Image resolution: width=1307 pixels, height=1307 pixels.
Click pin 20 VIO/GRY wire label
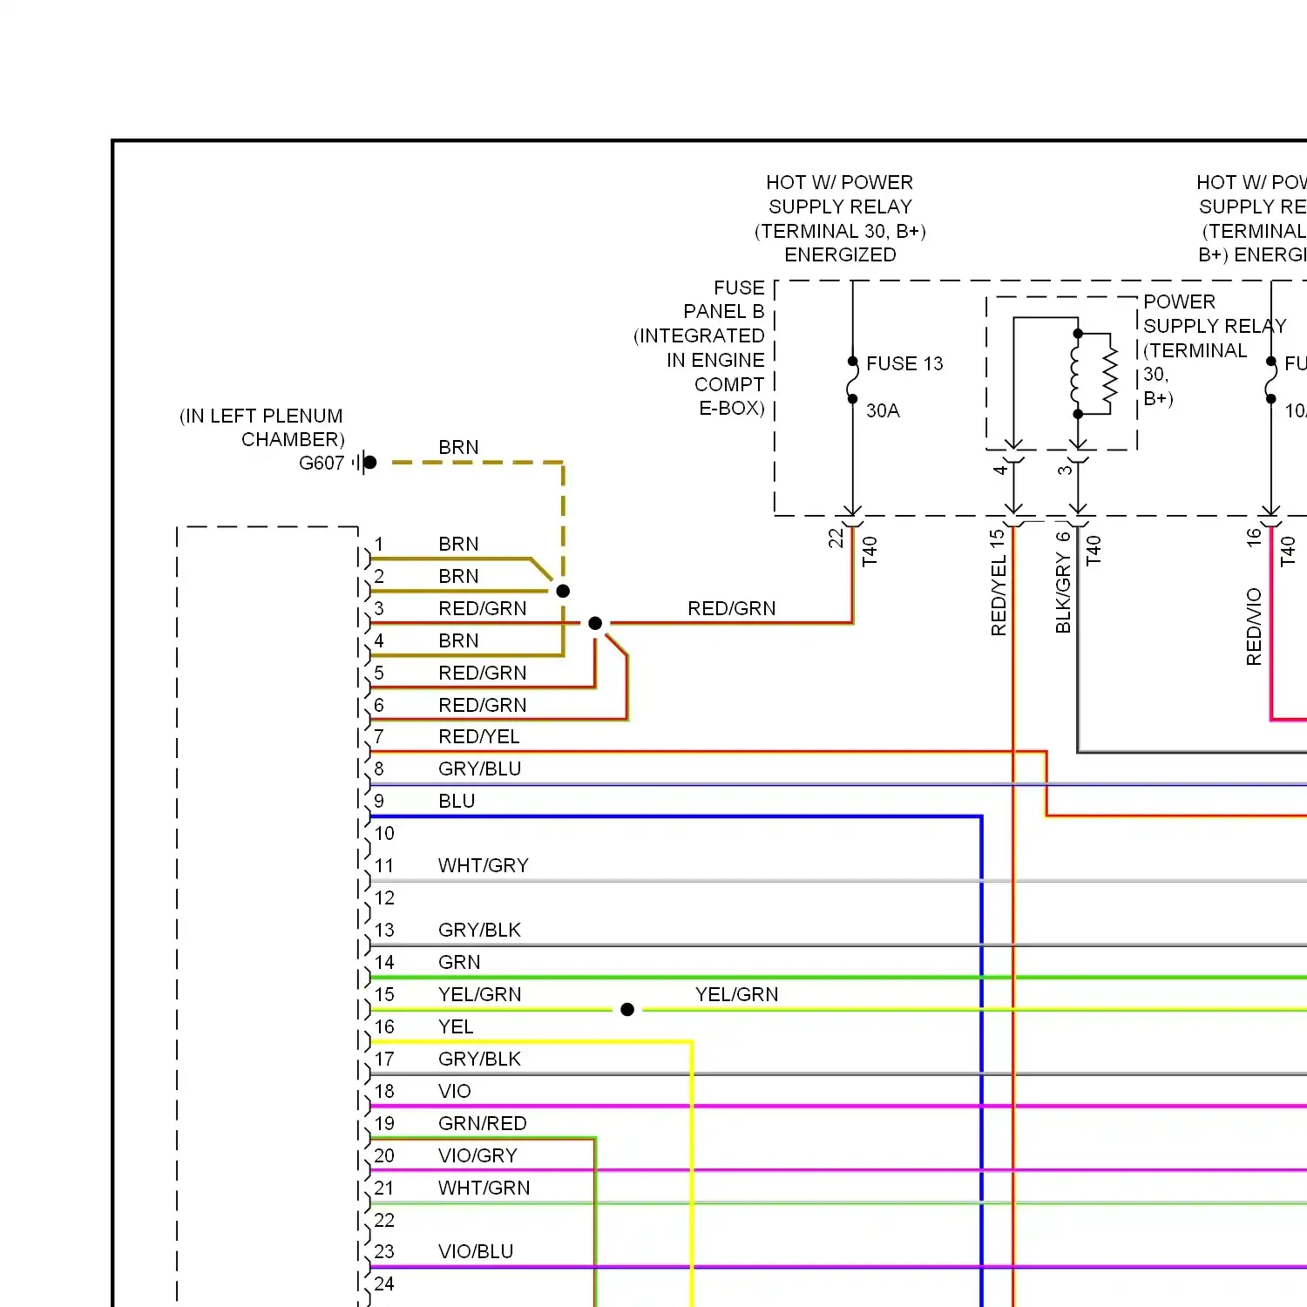coord(477,1155)
